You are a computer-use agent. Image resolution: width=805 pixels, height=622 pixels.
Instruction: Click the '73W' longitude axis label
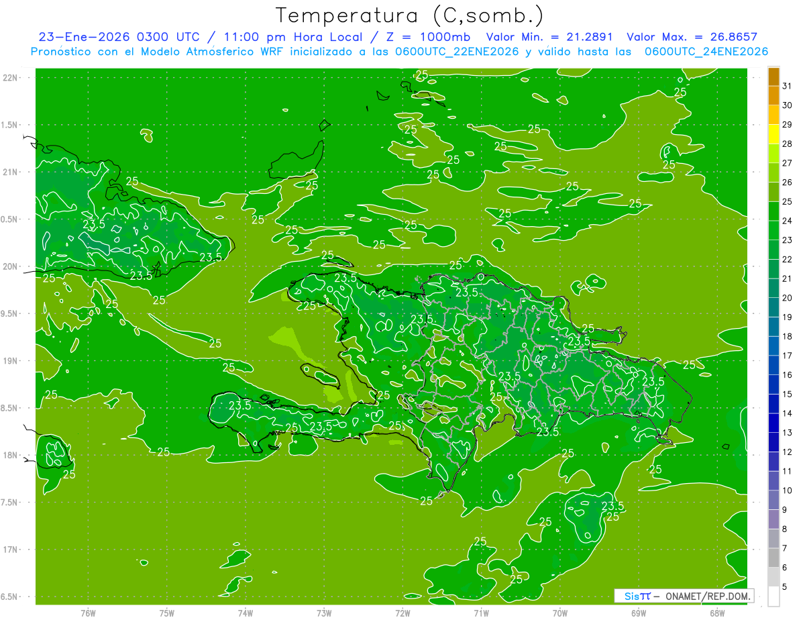[x=324, y=613]
